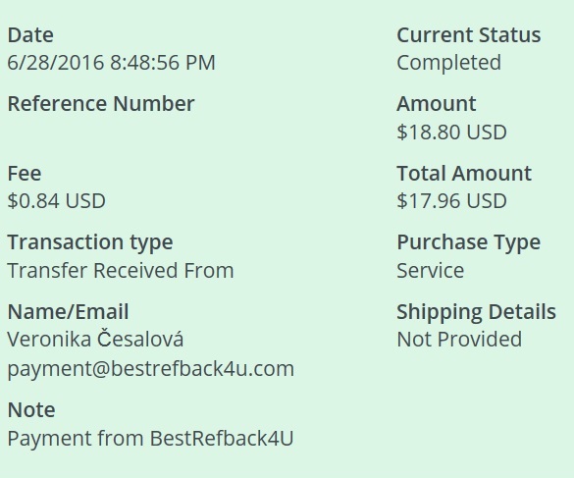Screen dimensions: 574x478
Task: Select the Payment from BestRefback4U note
Action: pos(150,438)
